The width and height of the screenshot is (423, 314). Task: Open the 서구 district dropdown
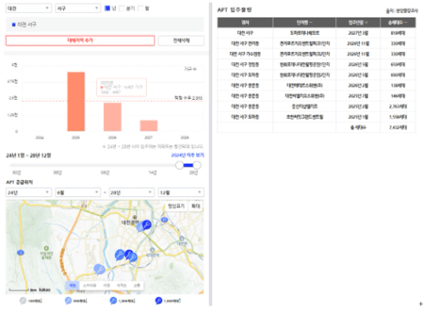(78, 9)
